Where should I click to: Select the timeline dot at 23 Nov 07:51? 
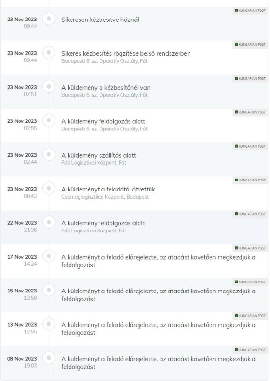click(x=49, y=87)
